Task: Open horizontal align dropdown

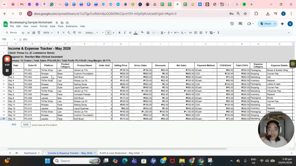Action: tap(163, 33)
